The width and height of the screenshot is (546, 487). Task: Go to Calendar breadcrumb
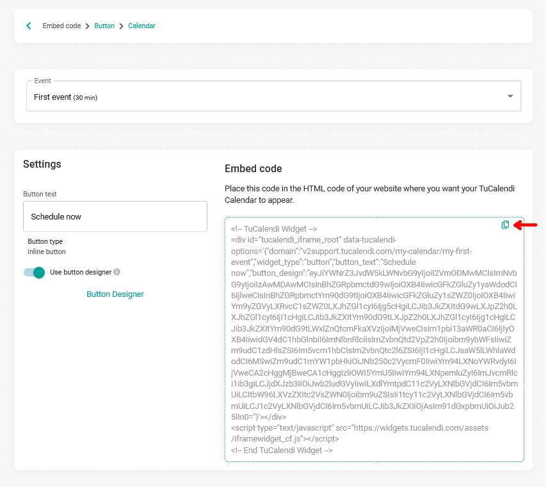coord(141,26)
